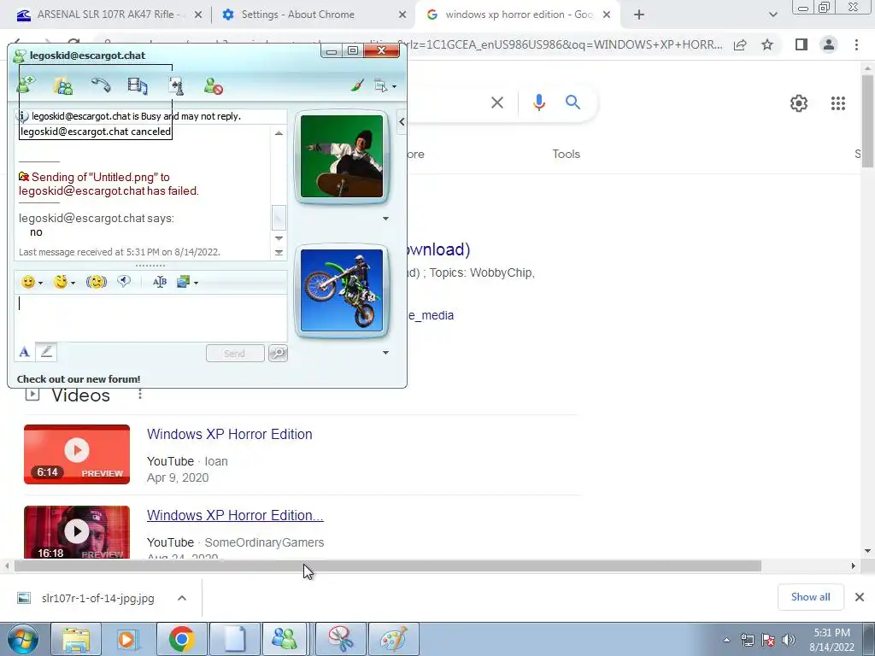This screenshot has height=656, width=875.
Task: Switch to text typing mode (A)
Action: 24,352
